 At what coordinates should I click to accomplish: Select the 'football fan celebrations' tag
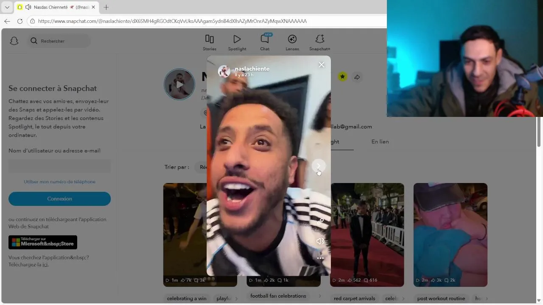point(278,296)
